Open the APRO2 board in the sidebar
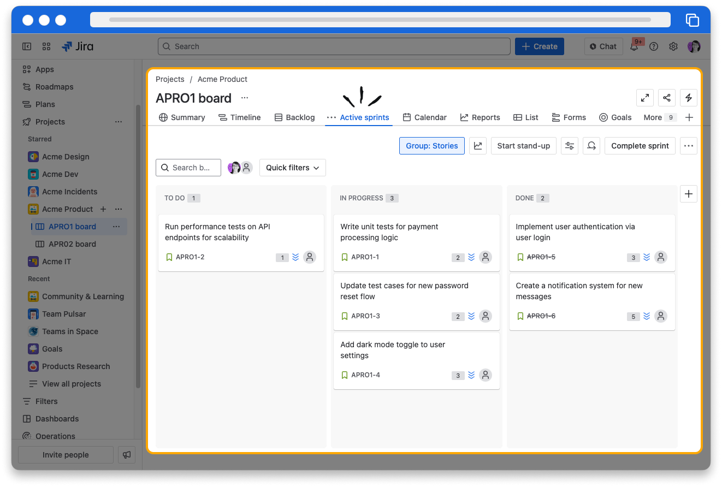 click(x=72, y=244)
